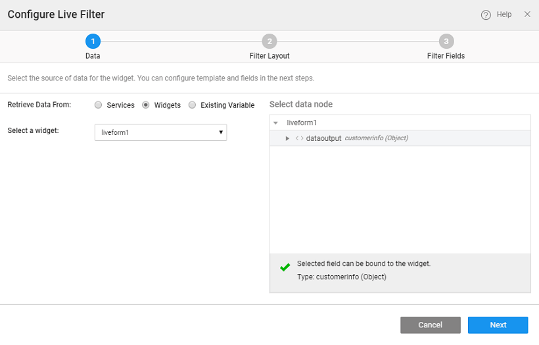
Task: Select the Widgets radio button
Action: 146,105
